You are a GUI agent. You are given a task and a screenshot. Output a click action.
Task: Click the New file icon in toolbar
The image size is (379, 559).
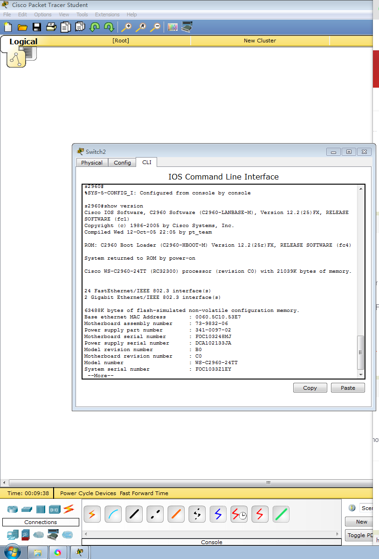coord(8,27)
